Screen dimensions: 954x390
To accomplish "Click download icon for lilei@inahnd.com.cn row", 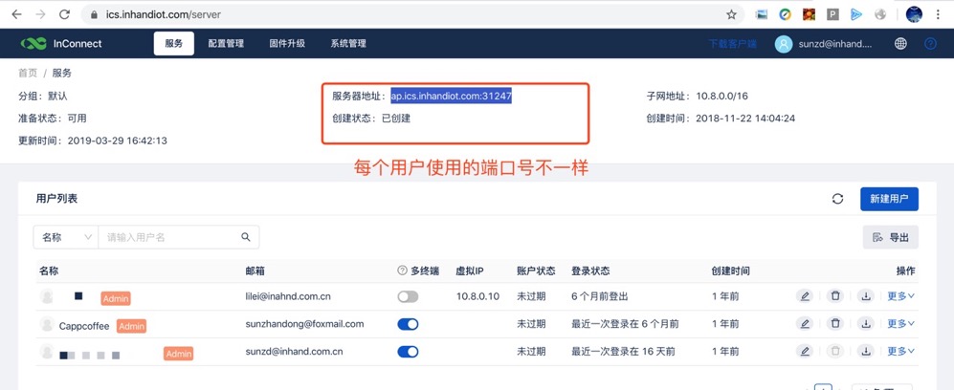I will coord(866,296).
